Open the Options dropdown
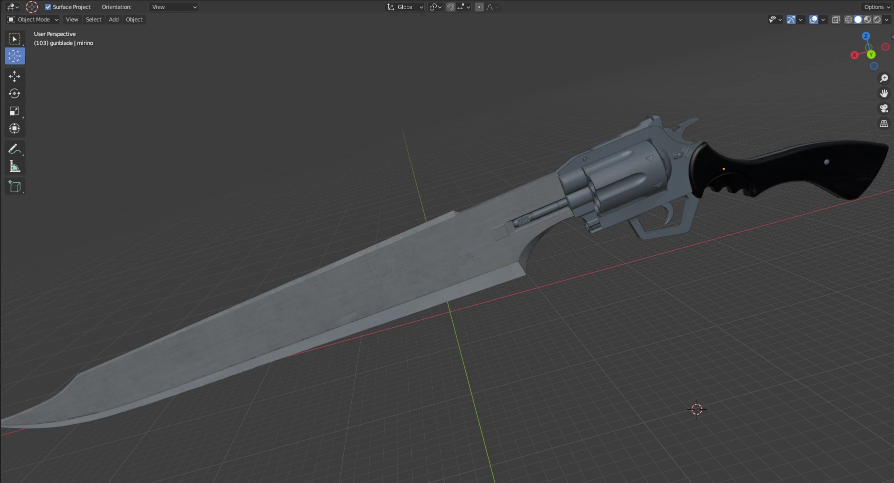894x483 pixels. tap(877, 7)
